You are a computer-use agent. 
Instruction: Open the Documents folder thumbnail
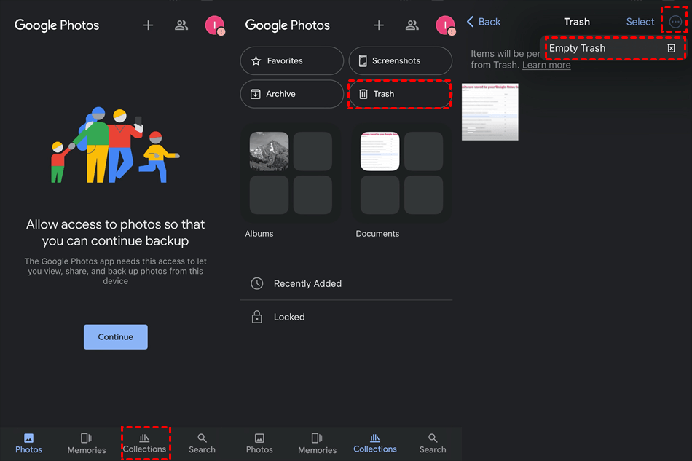pyautogui.click(x=401, y=173)
